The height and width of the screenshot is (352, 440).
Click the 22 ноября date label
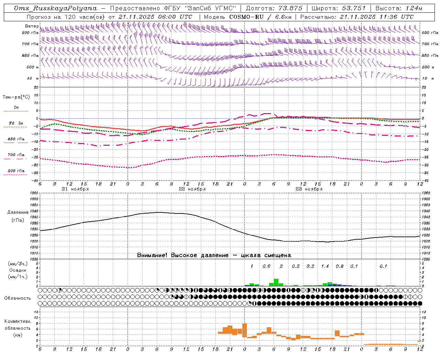192,189
